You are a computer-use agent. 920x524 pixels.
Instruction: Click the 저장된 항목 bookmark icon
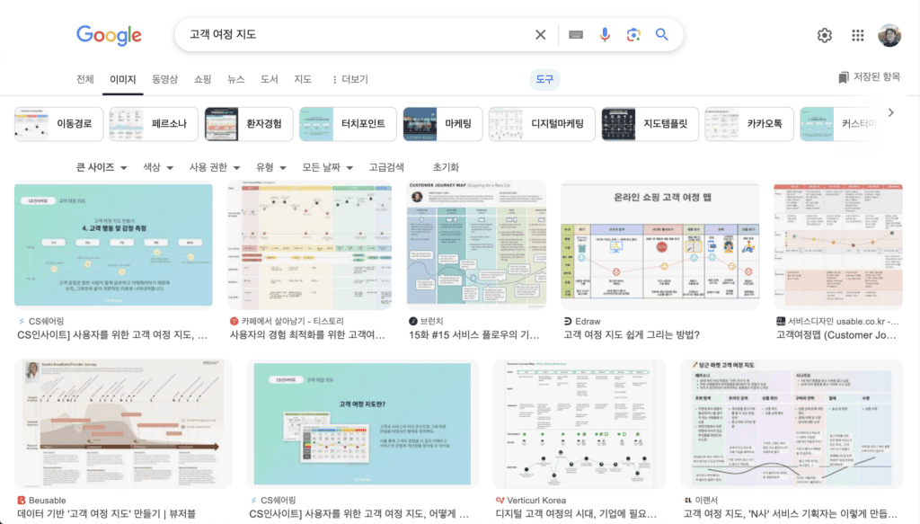click(x=843, y=77)
